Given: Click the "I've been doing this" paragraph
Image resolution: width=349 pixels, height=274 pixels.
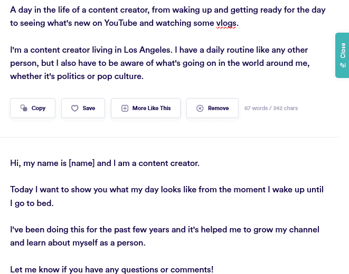Looking at the screenshot, I should 165,237.
